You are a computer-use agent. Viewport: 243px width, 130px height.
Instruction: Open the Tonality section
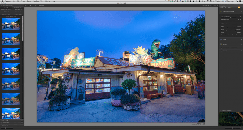[x=225, y=39]
